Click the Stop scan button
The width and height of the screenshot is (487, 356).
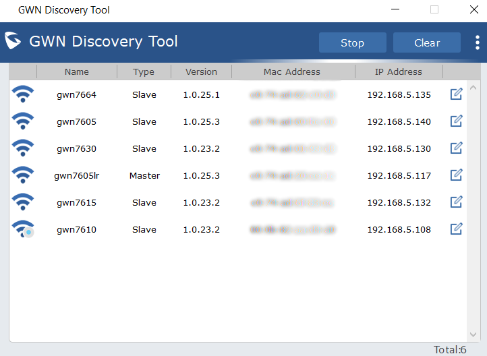[353, 42]
